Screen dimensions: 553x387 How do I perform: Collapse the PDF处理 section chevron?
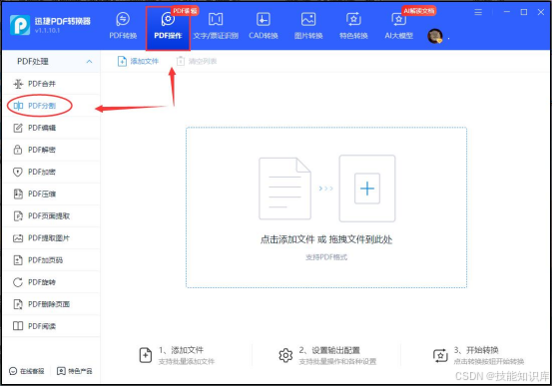point(89,61)
